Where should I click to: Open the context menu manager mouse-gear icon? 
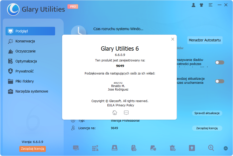pyautogui.click(x=134, y=148)
